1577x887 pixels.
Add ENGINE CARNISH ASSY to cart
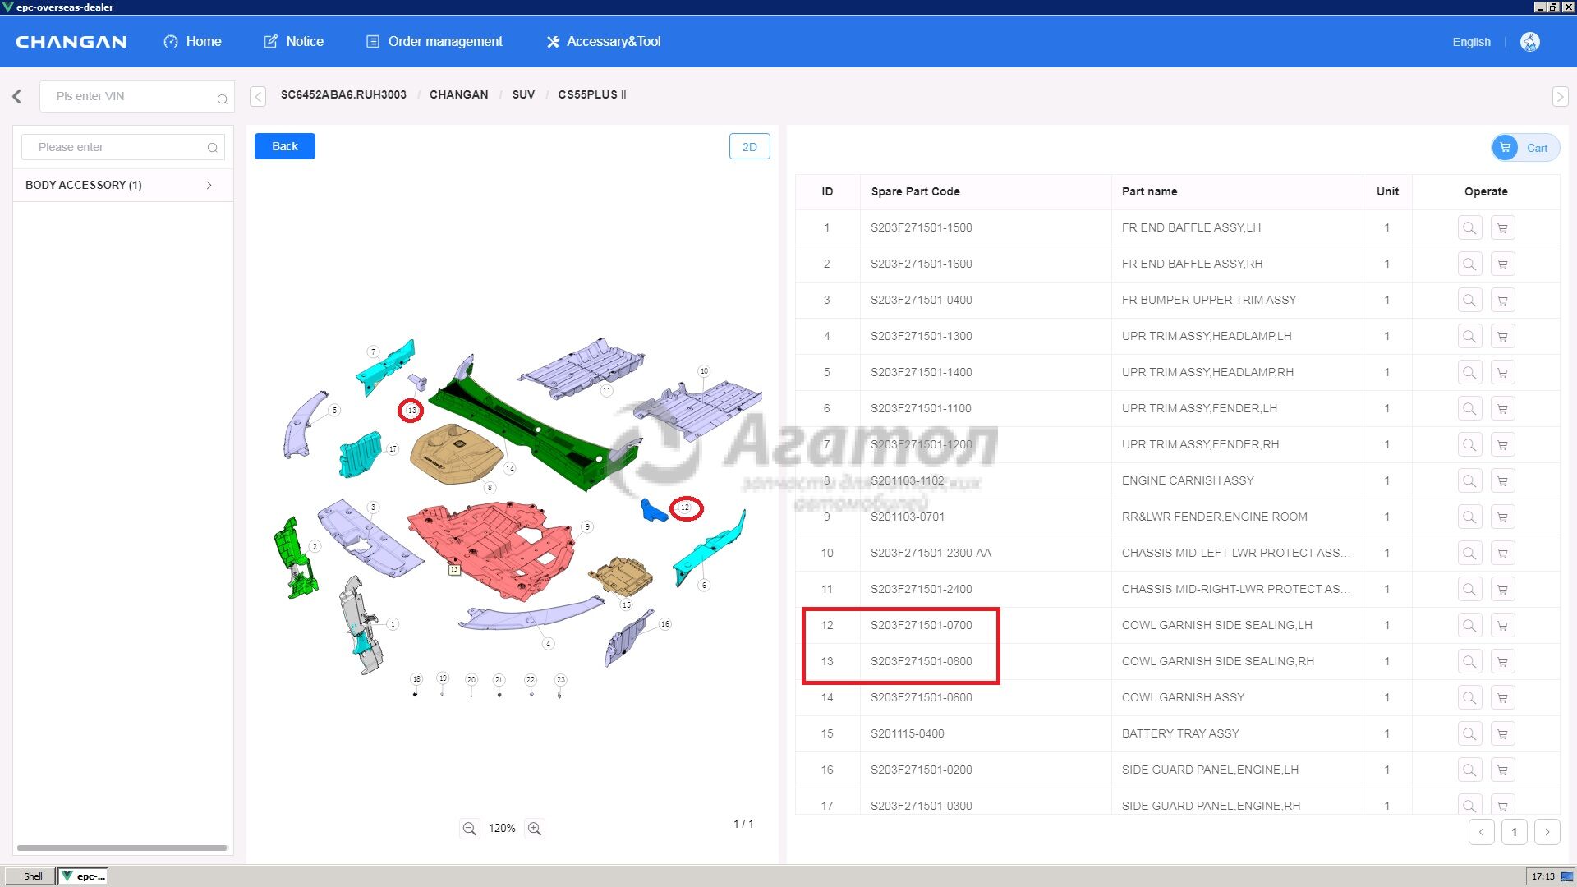click(x=1502, y=481)
